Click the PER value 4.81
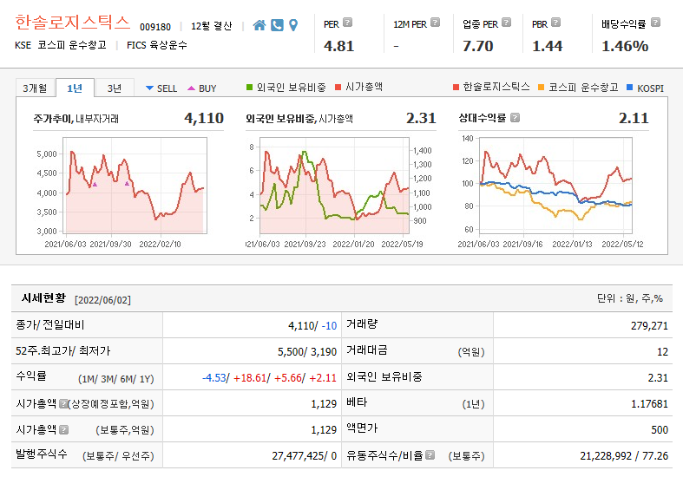 tap(338, 46)
